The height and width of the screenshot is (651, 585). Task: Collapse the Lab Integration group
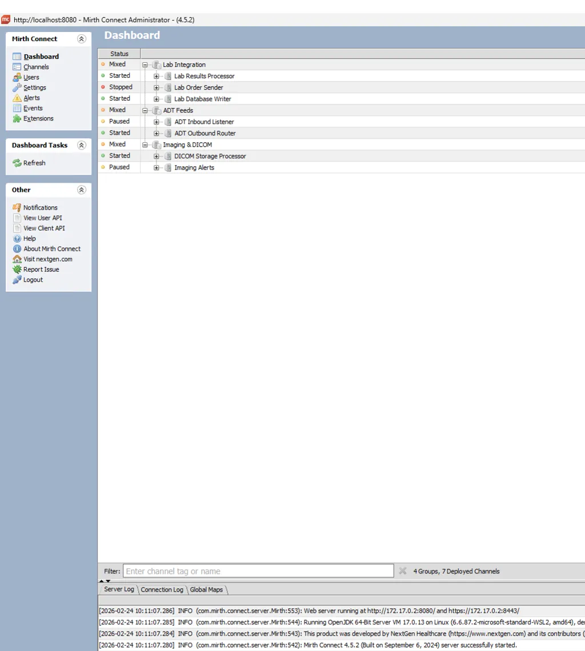click(145, 65)
